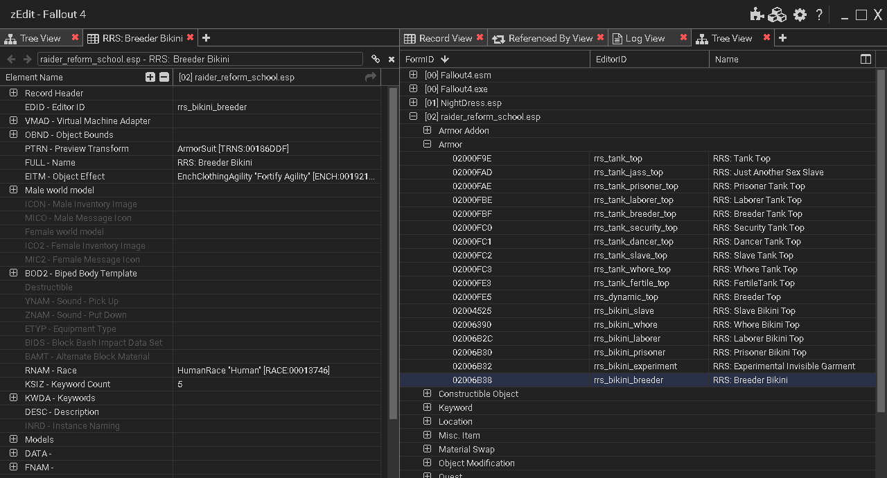887x478 pixels.
Task: Expand KWDA - Keywords element
Action: 13,398
